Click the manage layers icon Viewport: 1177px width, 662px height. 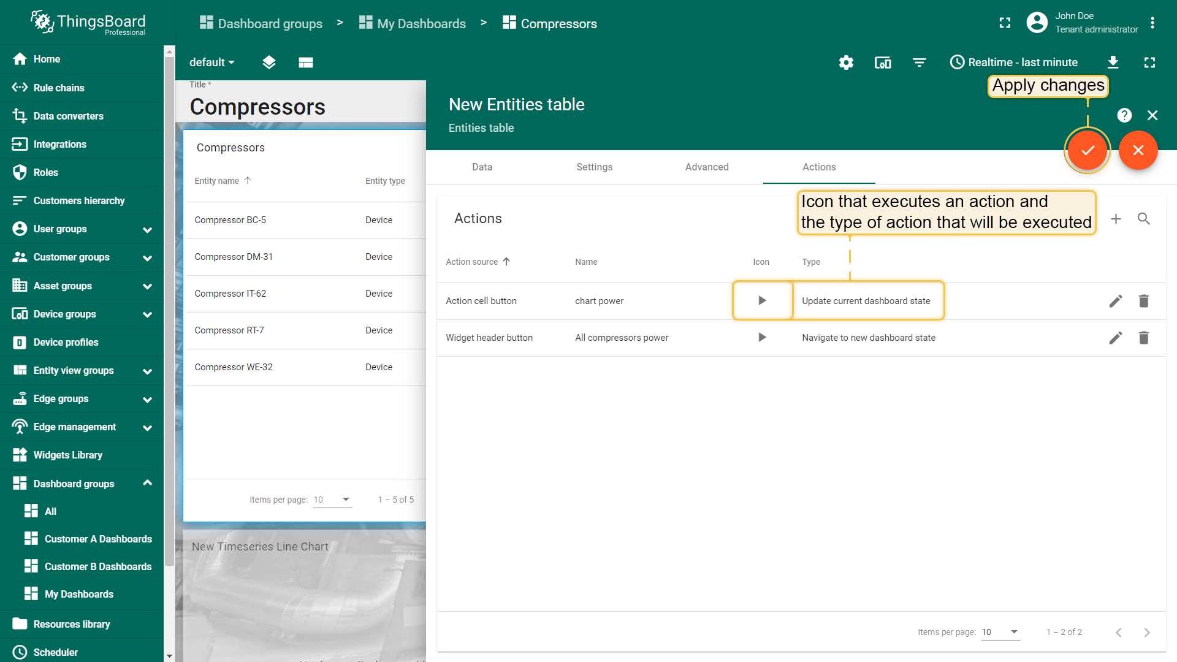(x=269, y=63)
